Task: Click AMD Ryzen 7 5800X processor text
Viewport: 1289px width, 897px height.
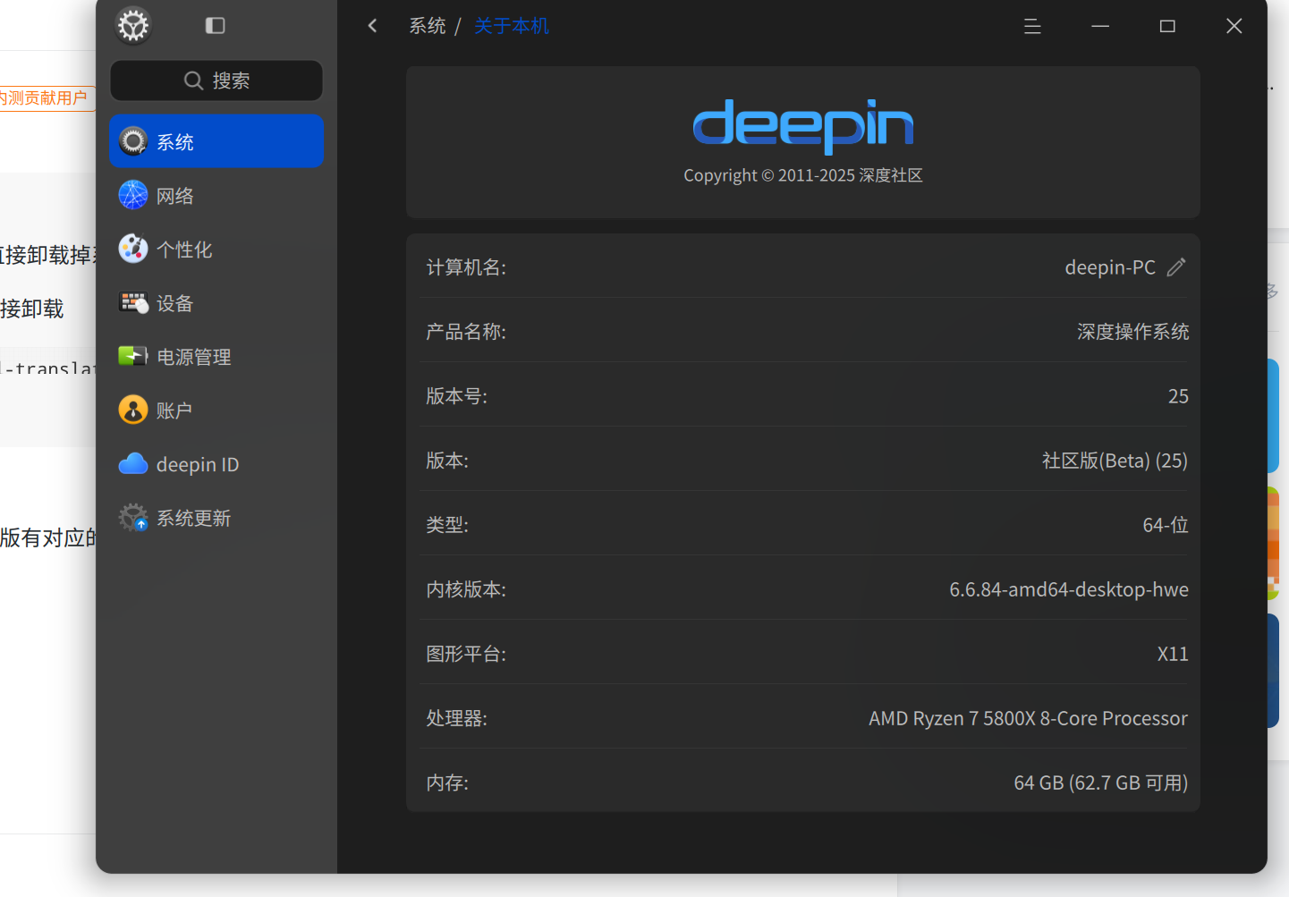Action: pos(1029,718)
